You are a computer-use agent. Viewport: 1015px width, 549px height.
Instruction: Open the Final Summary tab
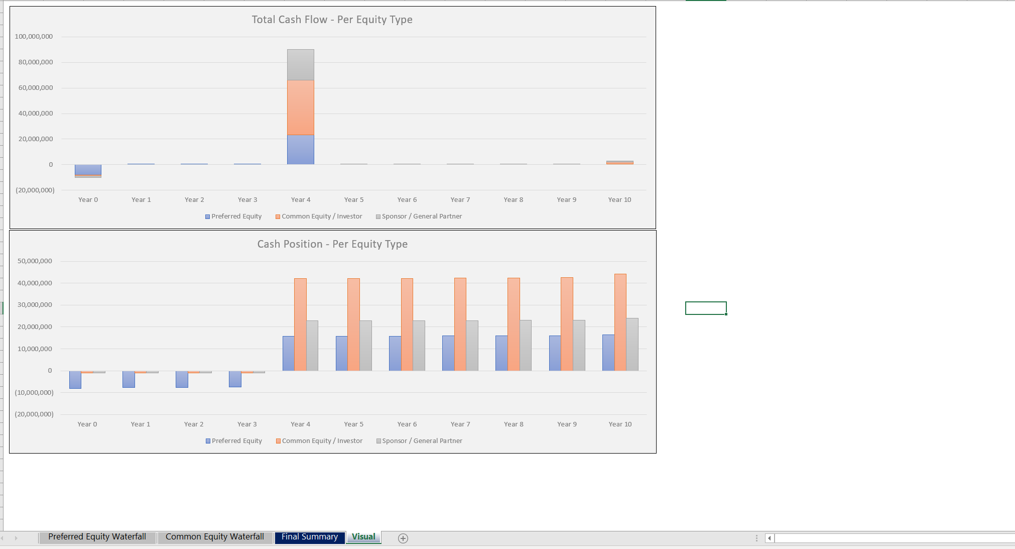point(309,536)
